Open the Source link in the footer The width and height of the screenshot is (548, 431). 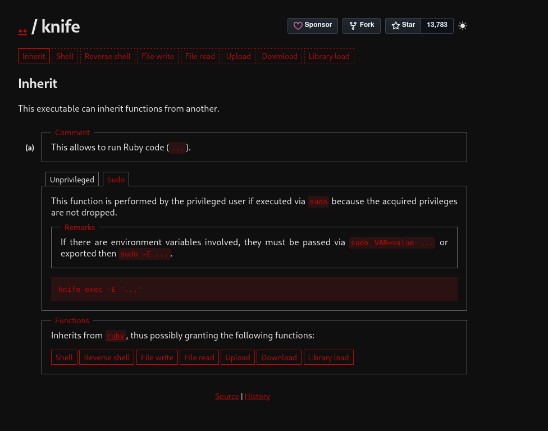pyautogui.click(x=227, y=396)
